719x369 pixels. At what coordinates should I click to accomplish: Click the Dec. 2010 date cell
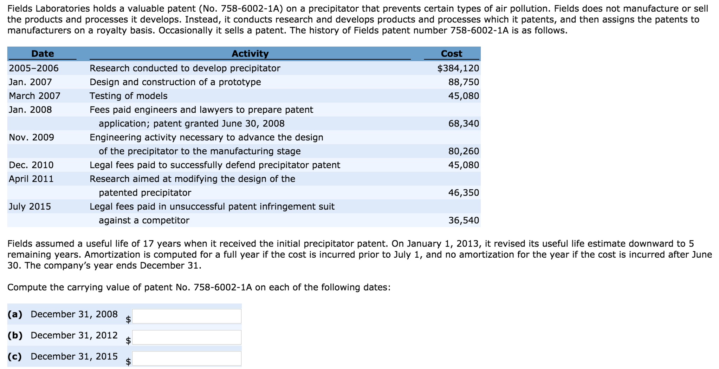pyautogui.click(x=31, y=165)
